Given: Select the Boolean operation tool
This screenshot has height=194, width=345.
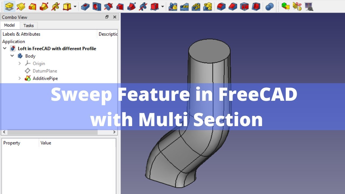Looking at the screenshot, I should point(269,6).
